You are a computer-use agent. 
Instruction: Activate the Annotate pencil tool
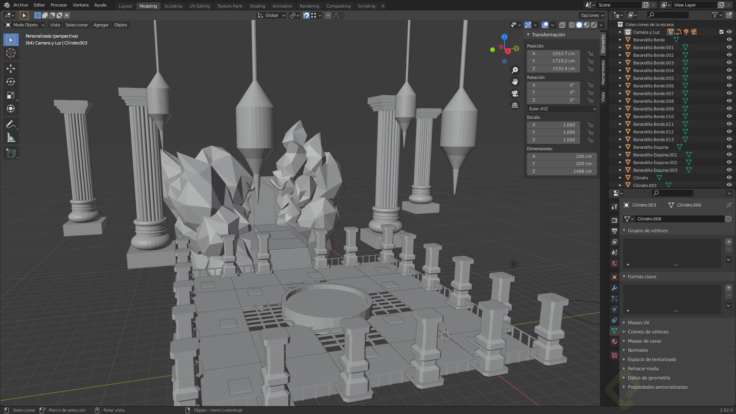11,124
